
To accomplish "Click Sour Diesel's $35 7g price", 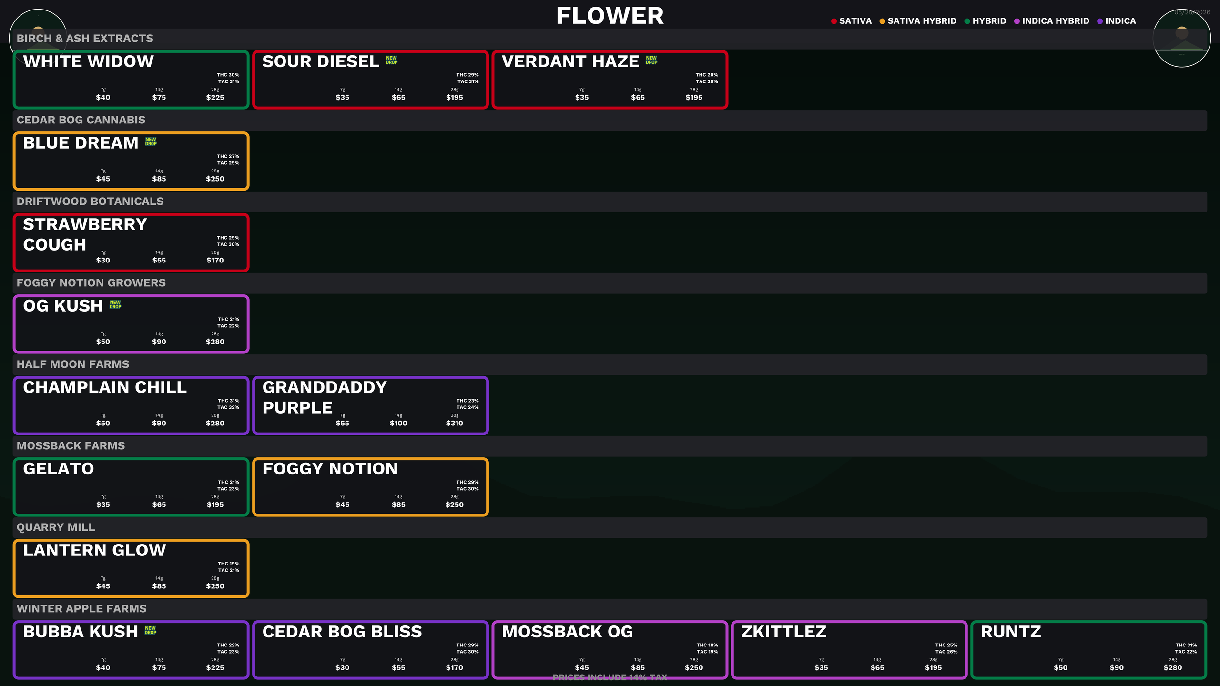I will 342,97.
